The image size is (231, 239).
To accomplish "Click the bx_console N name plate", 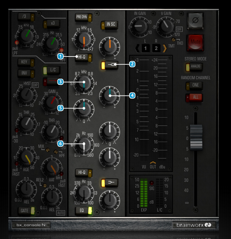I will pos(31,225).
